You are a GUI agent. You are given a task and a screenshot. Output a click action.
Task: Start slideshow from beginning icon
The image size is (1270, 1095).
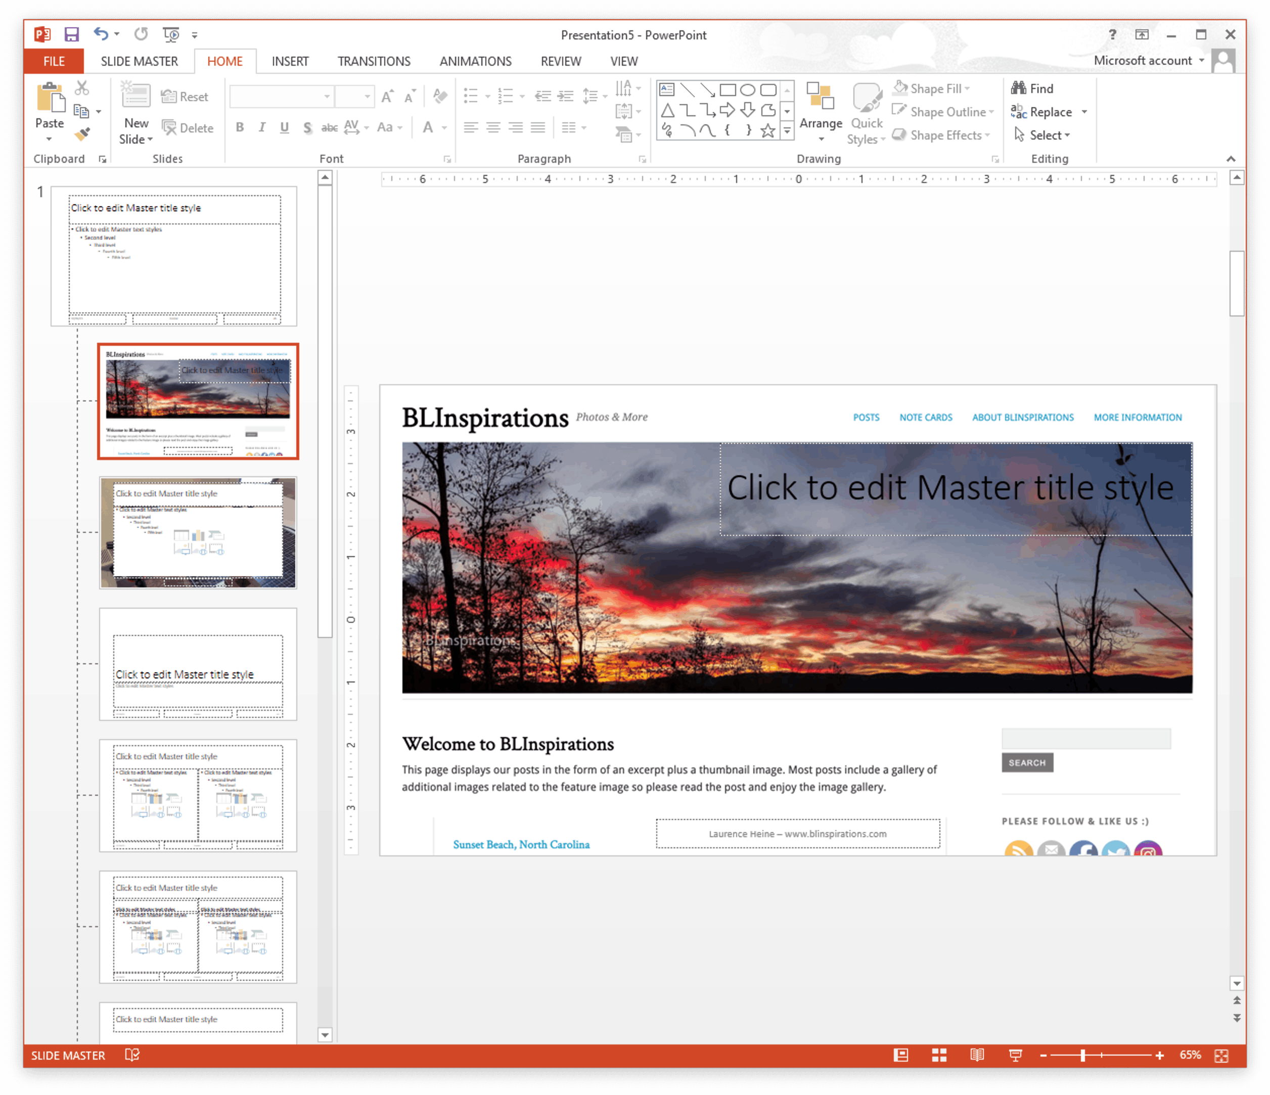[x=171, y=34]
